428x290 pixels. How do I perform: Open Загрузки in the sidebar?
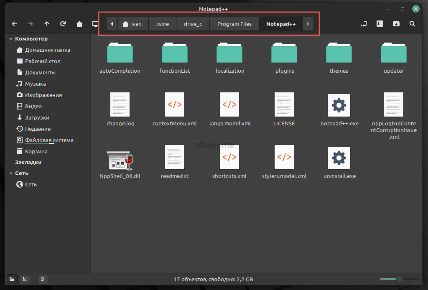pyautogui.click(x=37, y=117)
